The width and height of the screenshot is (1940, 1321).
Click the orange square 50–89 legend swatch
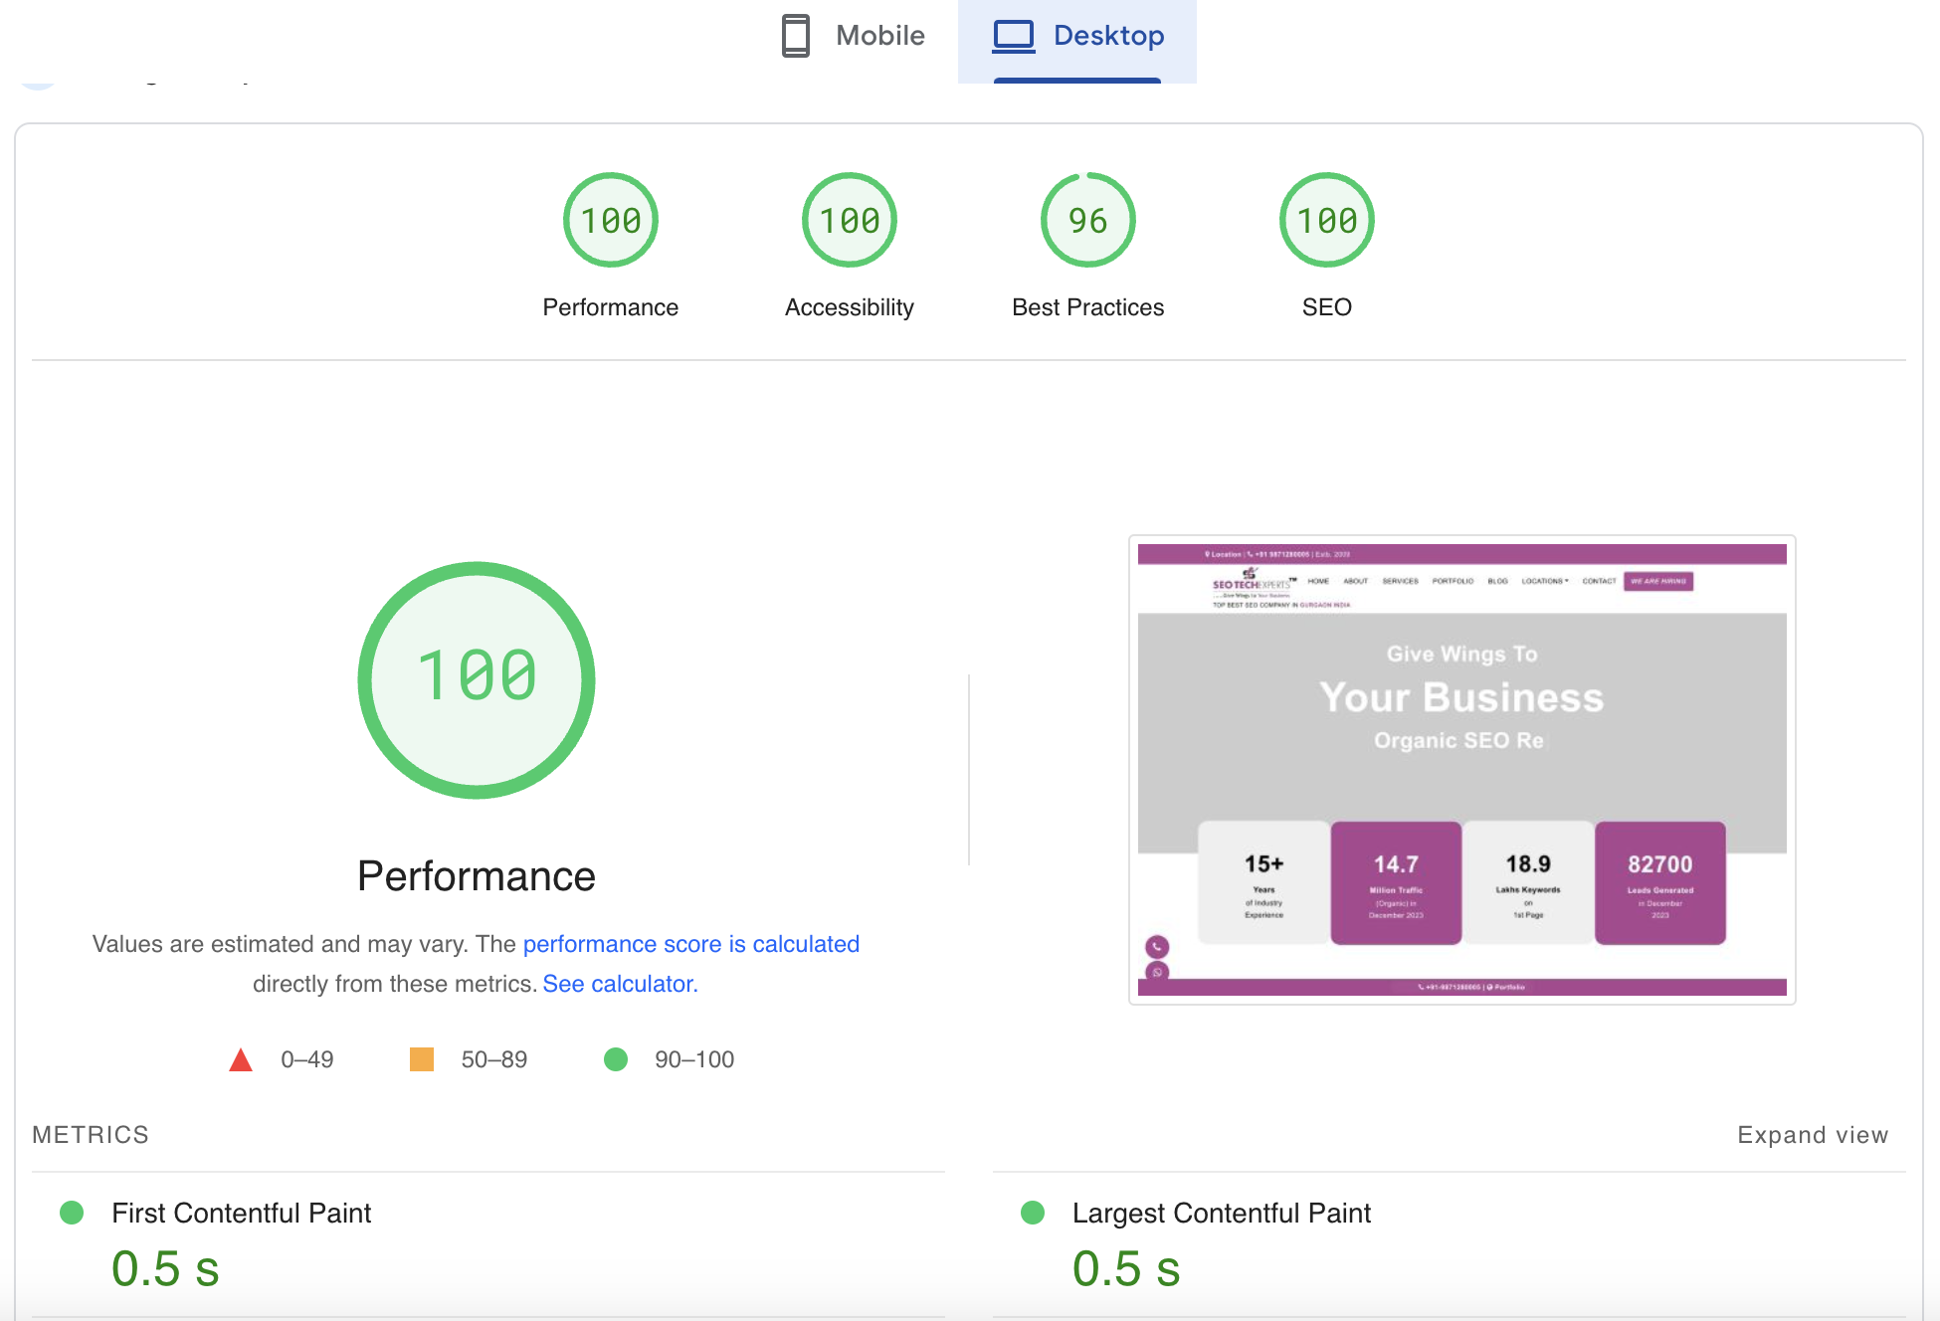coord(422,1059)
